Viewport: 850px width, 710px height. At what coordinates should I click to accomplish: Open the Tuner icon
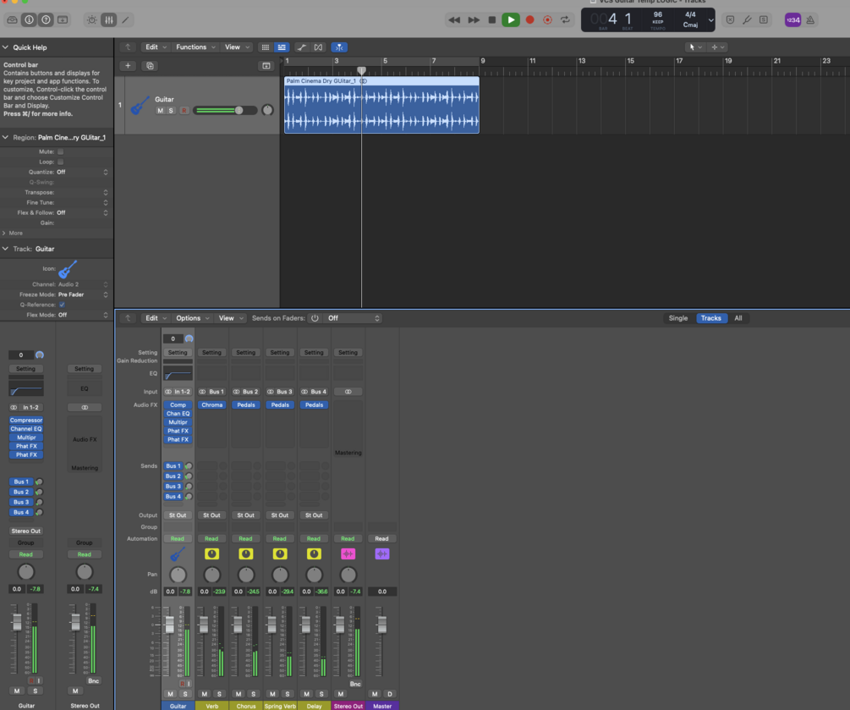coord(747,20)
